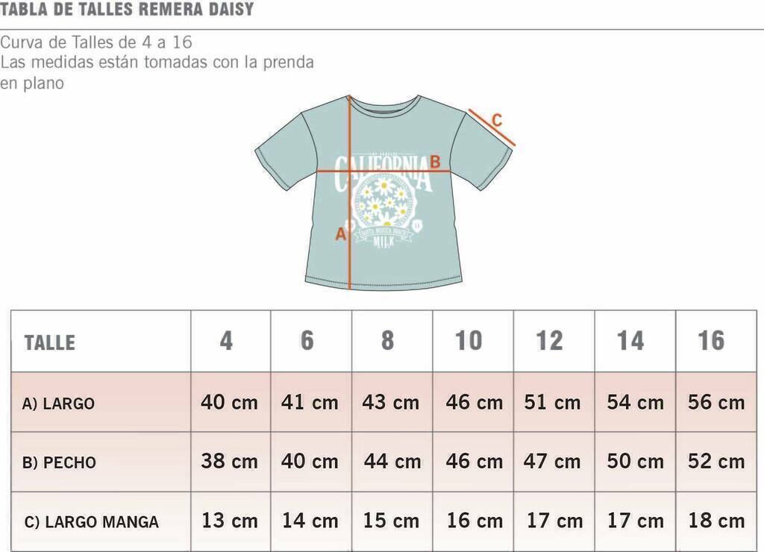Click the 56 cm length cell
The height and width of the screenshot is (552, 764).
coord(716,402)
